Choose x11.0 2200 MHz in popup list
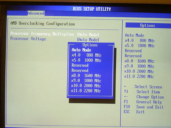Viewport: 171px width, 128px height. [86, 91]
